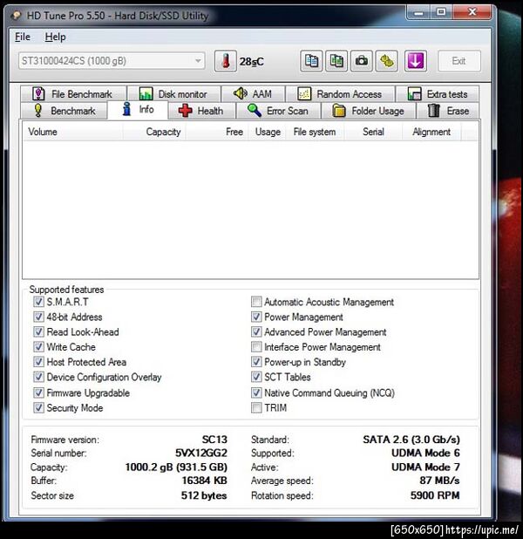Click the purple download arrow icon
Screen dimensions: 523x539
pos(416,61)
